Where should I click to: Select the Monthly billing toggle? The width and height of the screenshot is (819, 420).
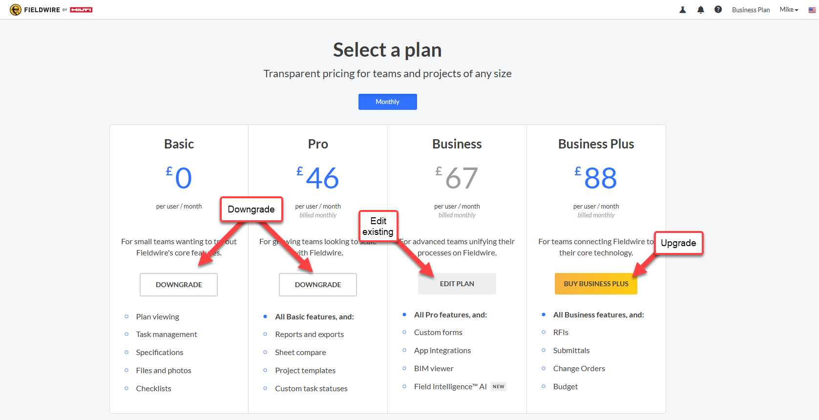click(x=387, y=102)
